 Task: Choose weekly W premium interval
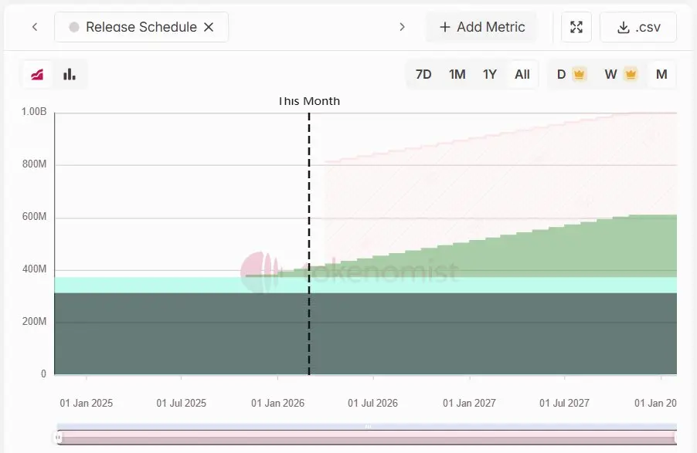(621, 74)
